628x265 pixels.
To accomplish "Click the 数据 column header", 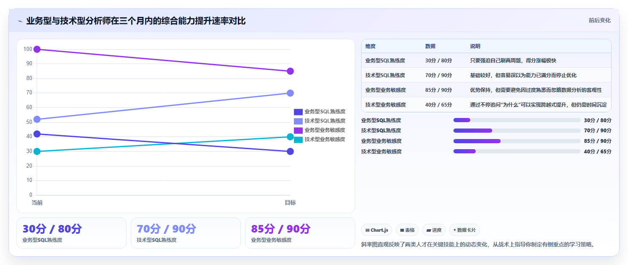I will [x=430, y=46].
